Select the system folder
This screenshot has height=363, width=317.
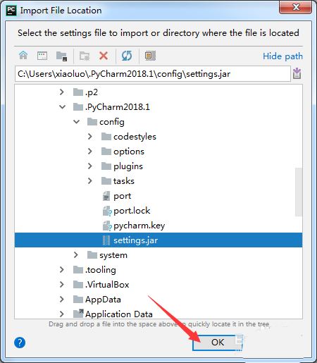click(x=113, y=255)
